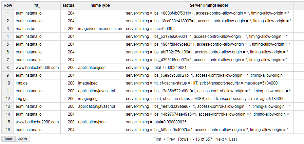Click the f0_ column header

37,5
